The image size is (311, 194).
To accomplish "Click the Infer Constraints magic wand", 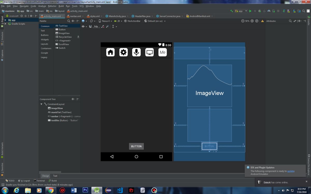I will (108, 26).
